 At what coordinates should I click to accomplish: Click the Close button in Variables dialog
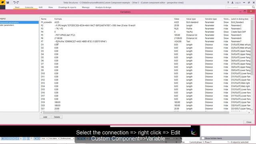click(249, 122)
